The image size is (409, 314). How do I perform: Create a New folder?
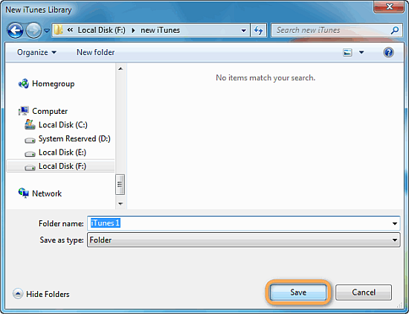pos(95,52)
